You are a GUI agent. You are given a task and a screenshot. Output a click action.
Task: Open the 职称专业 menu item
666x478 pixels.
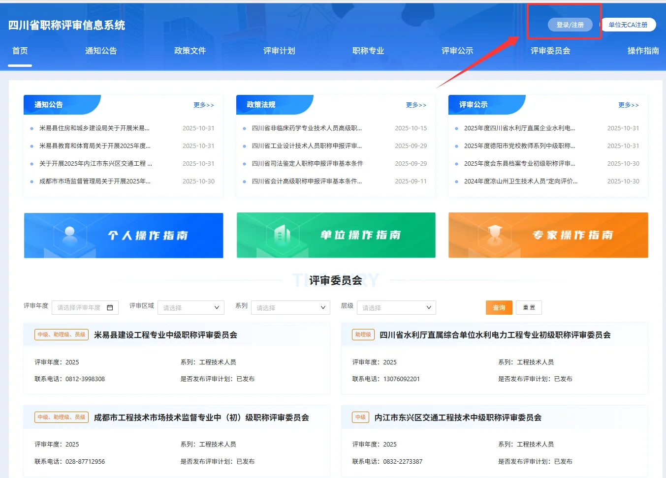(x=368, y=50)
